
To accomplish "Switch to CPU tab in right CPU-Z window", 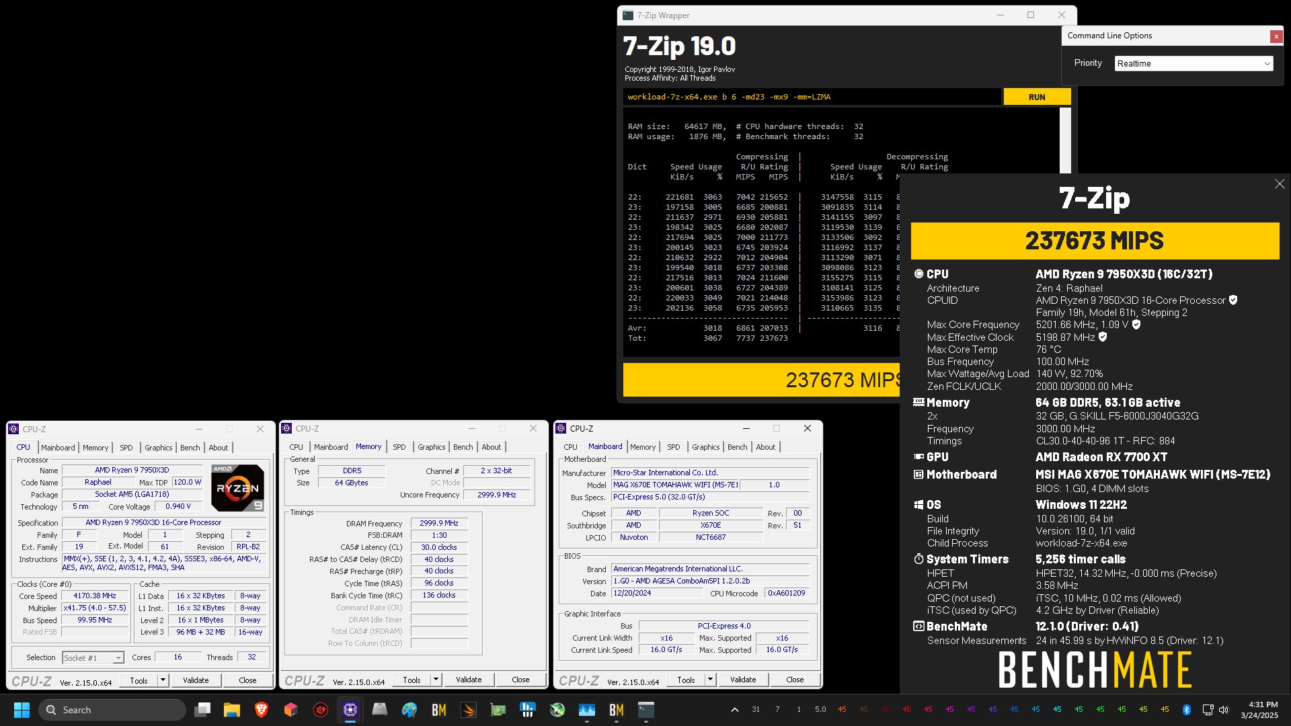I will click(x=570, y=447).
